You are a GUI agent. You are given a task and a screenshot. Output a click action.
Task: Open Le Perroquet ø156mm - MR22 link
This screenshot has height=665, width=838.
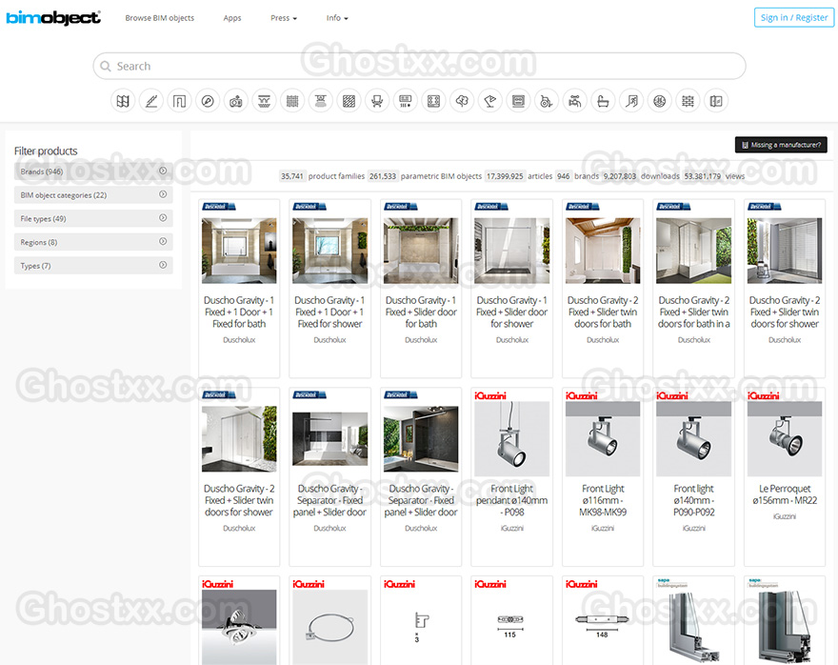point(785,494)
